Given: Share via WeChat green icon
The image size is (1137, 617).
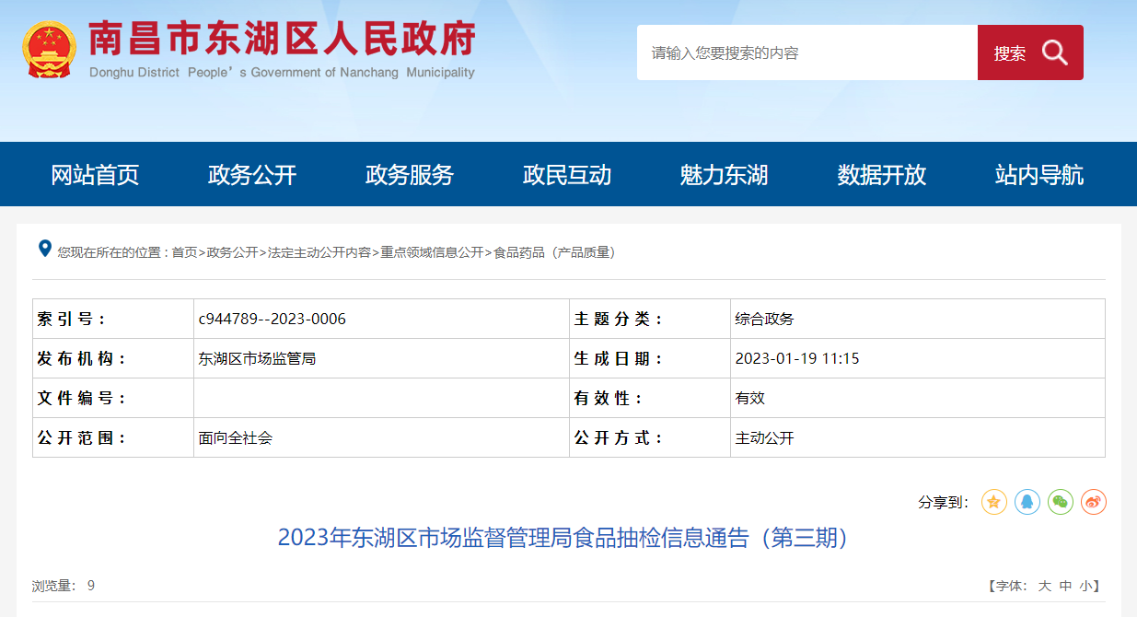Looking at the screenshot, I should coord(1061,502).
